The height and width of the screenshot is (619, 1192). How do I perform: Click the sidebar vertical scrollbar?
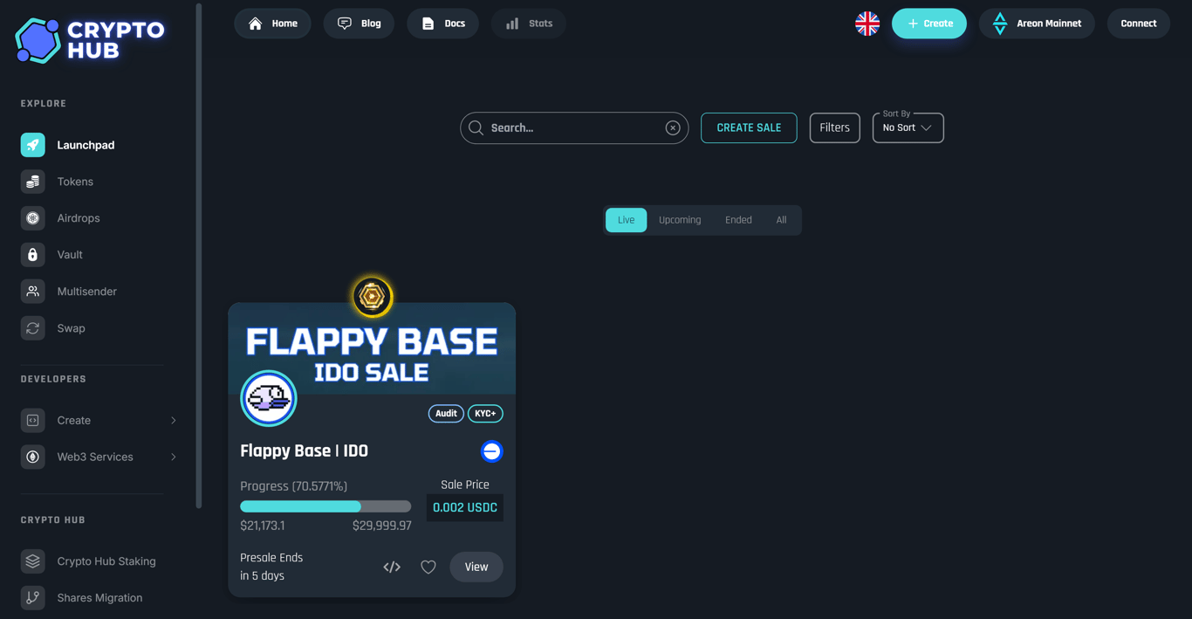[199, 256]
